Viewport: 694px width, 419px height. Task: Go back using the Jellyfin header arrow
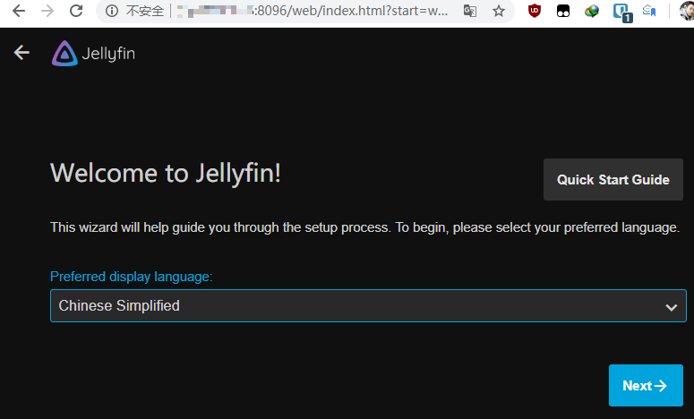(x=21, y=53)
